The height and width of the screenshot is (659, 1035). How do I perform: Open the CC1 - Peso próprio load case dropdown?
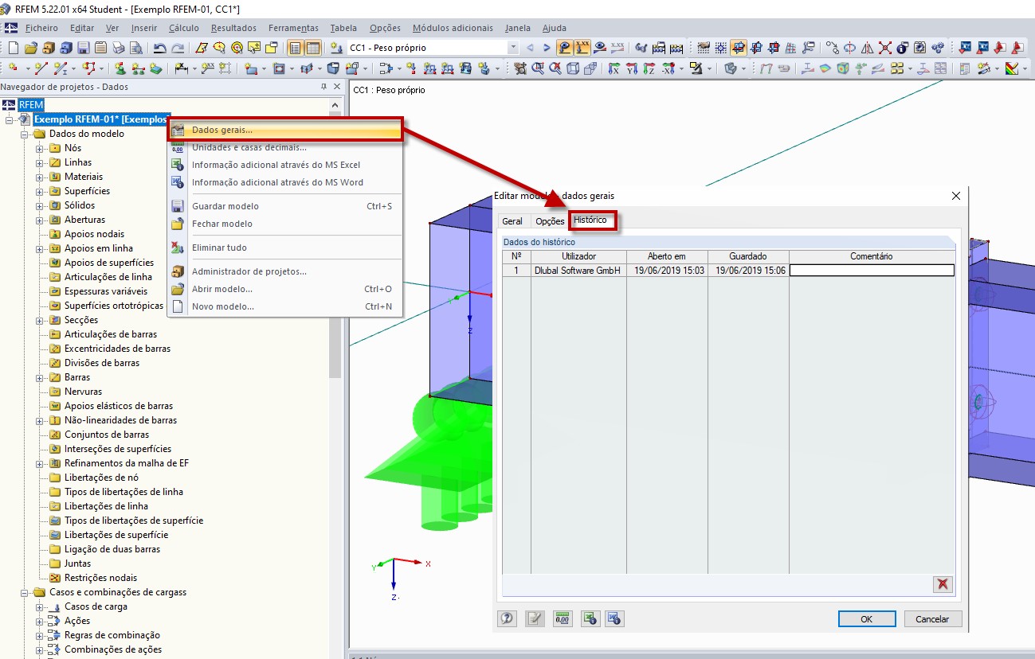(x=512, y=48)
